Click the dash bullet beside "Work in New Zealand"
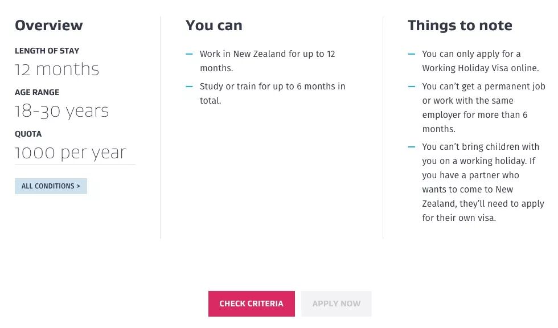Image resolution: width=558 pixels, height=328 pixels. pyautogui.click(x=190, y=54)
